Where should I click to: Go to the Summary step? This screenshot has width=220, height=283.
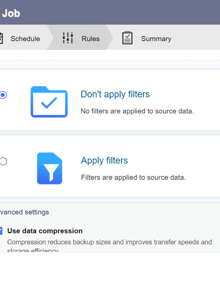pos(156,38)
